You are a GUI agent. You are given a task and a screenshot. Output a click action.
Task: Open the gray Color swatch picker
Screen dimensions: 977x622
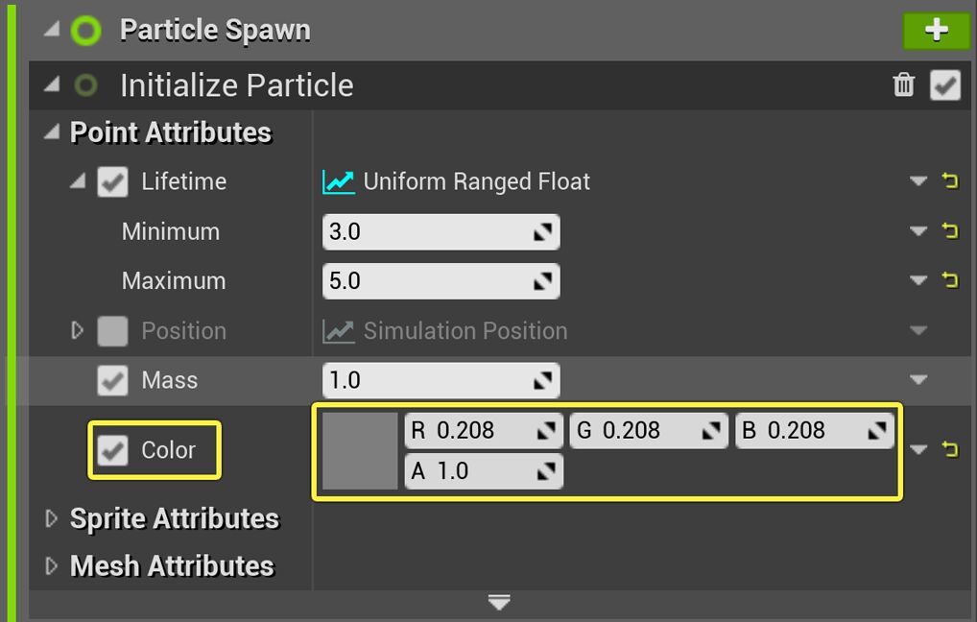(x=360, y=451)
